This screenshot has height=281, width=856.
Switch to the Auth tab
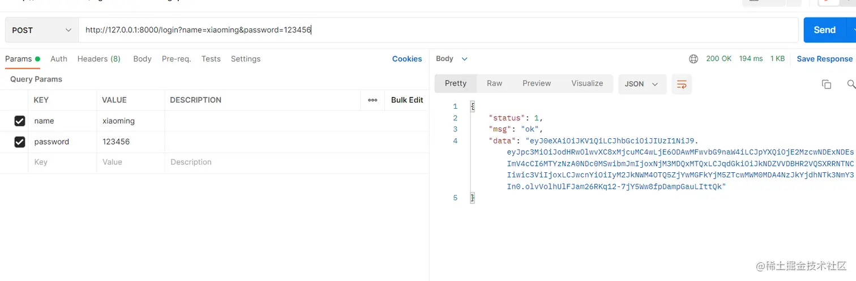[x=59, y=59]
